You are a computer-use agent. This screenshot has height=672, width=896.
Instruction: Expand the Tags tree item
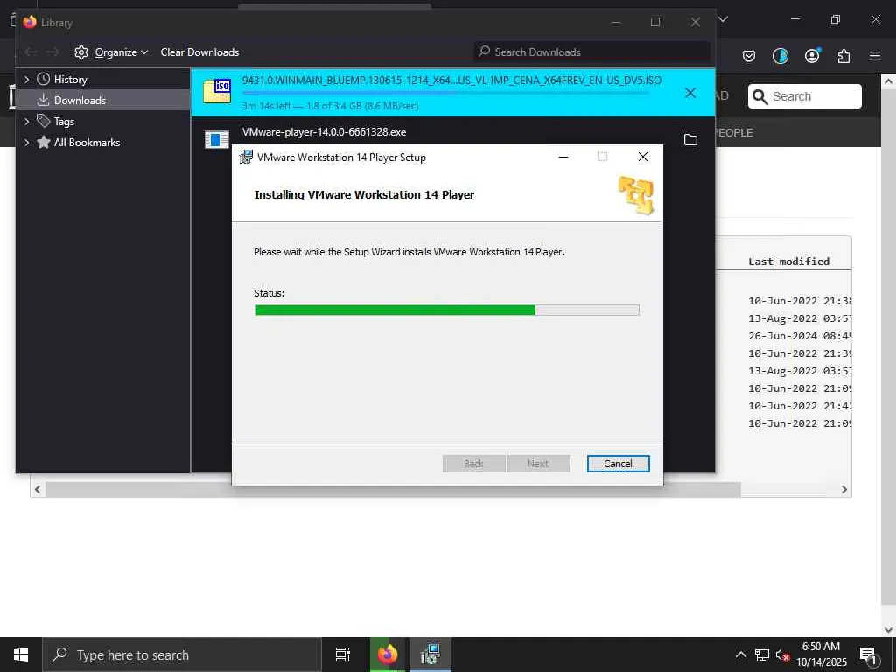pos(26,121)
